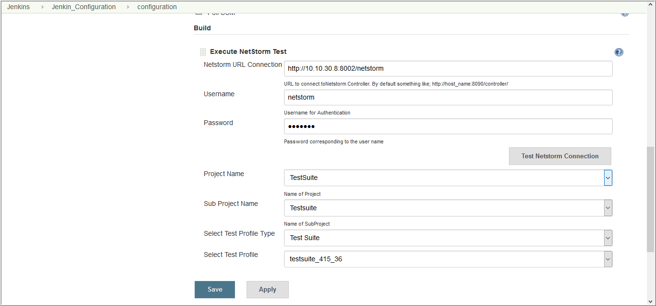
Task: Open help for Execute NetStorm Test
Action: click(x=619, y=52)
